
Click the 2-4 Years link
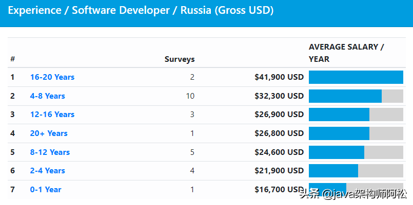point(48,171)
